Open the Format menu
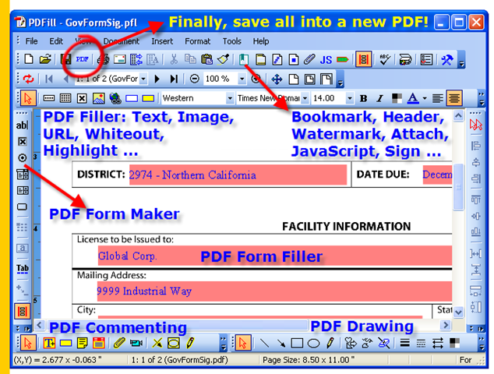Image resolution: width=494 pixels, height=374 pixels. coord(198,41)
